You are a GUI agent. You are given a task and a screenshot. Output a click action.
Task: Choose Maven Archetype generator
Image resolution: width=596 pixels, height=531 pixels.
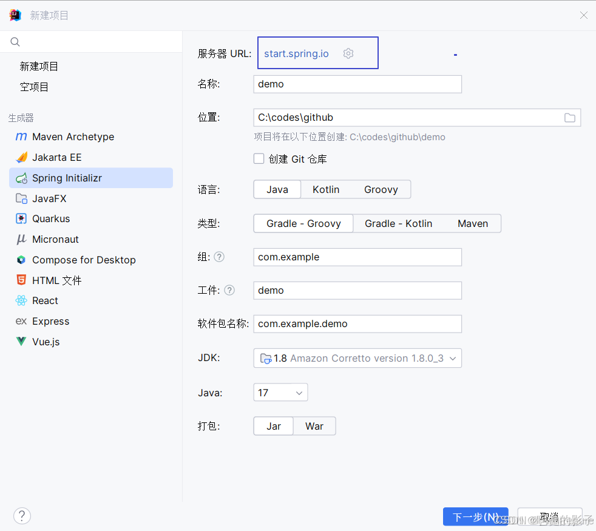[91, 137]
